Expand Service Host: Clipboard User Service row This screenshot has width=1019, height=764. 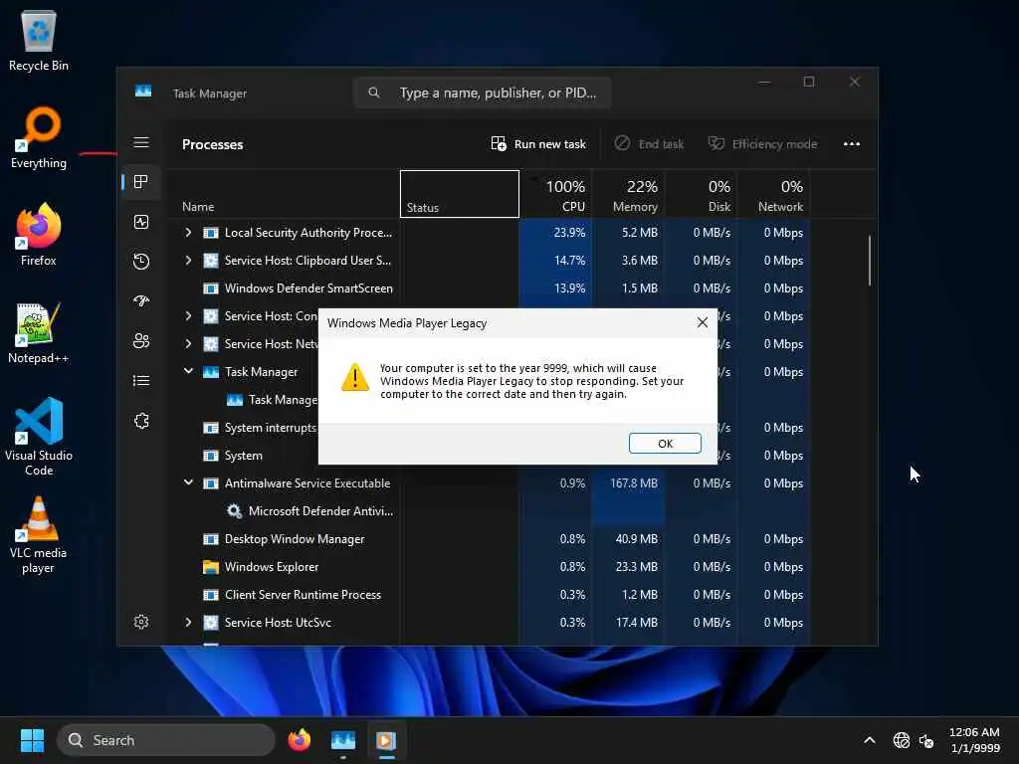tap(188, 260)
